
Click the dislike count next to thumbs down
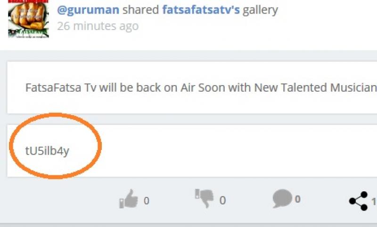(222, 200)
